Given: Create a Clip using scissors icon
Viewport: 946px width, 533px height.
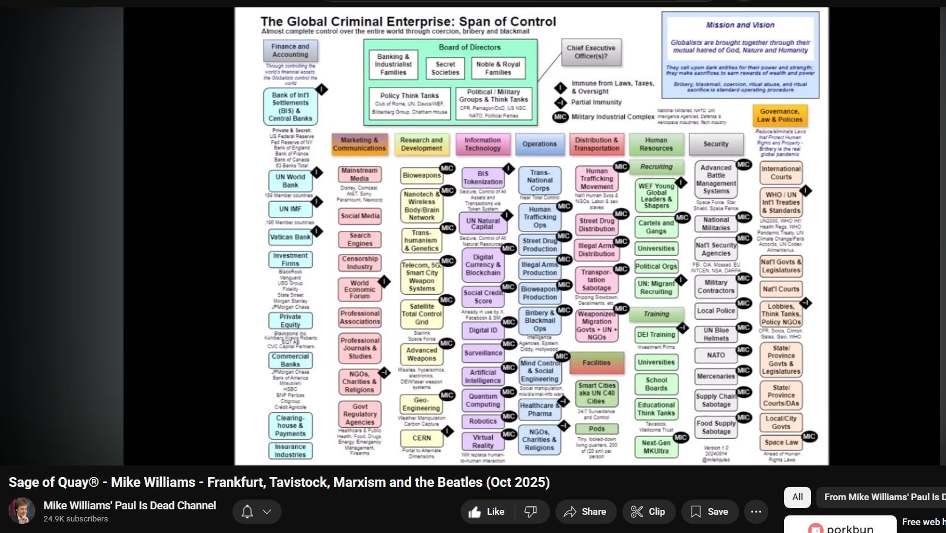Looking at the screenshot, I should (x=648, y=512).
